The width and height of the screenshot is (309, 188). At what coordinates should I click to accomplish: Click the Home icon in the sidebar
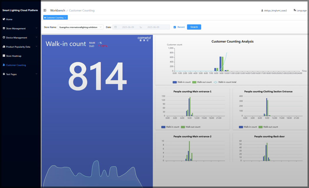[x=4, y=19]
